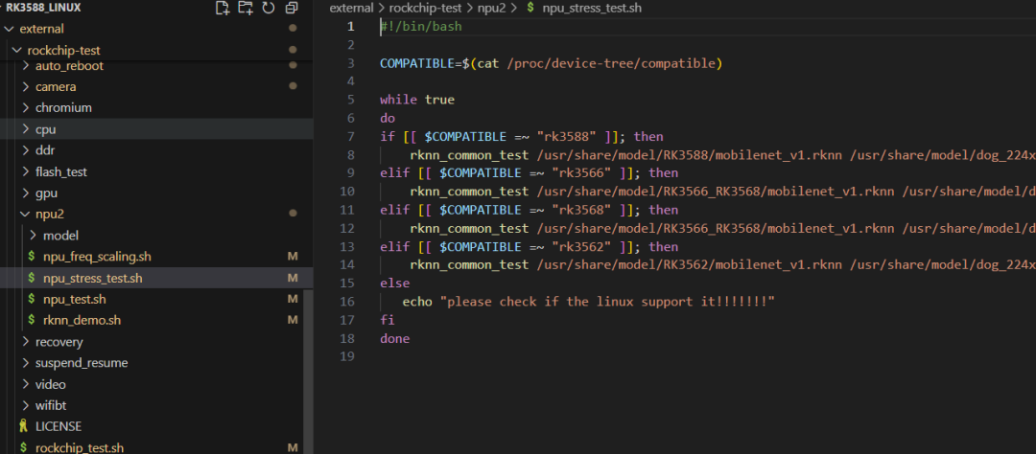This screenshot has width=1036, height=454.
Task: Click the shell file icon in the breadcrumb
Action: (x=530, y=8)
